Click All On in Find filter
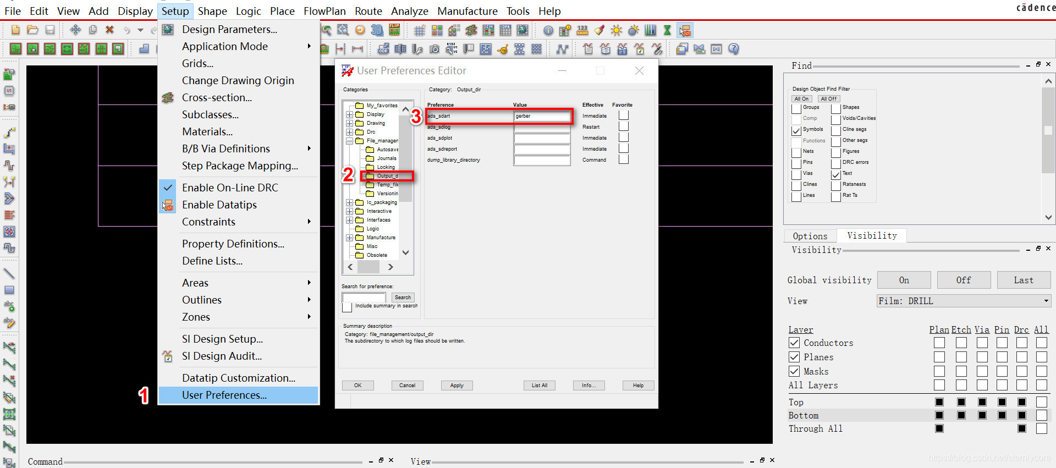Viewport: 1056px width, 468px height. pyautogui.click(x=801, y=99)
